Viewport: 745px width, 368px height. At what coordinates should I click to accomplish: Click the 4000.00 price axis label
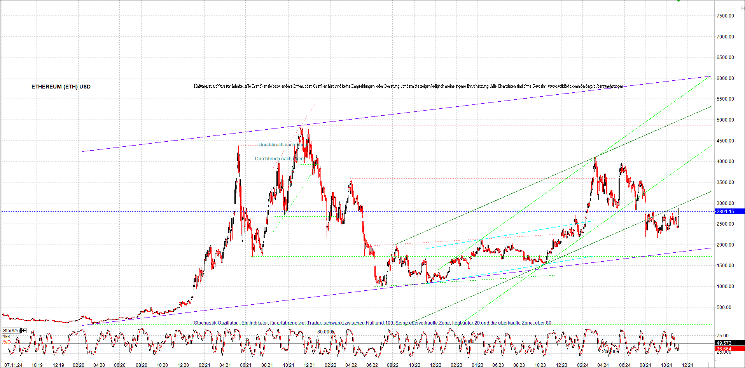725,161
